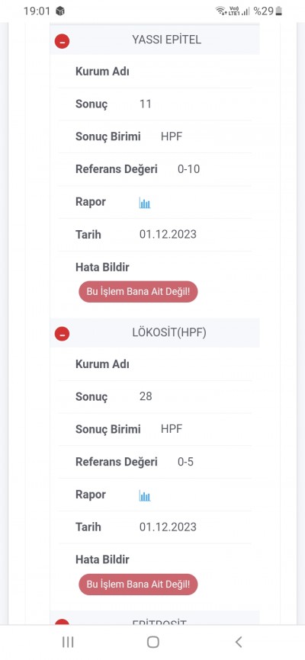Collapse the LÖKOSİT(HPF) red minus icon
The height and width of the screenshot is (660, 305).
62,335
